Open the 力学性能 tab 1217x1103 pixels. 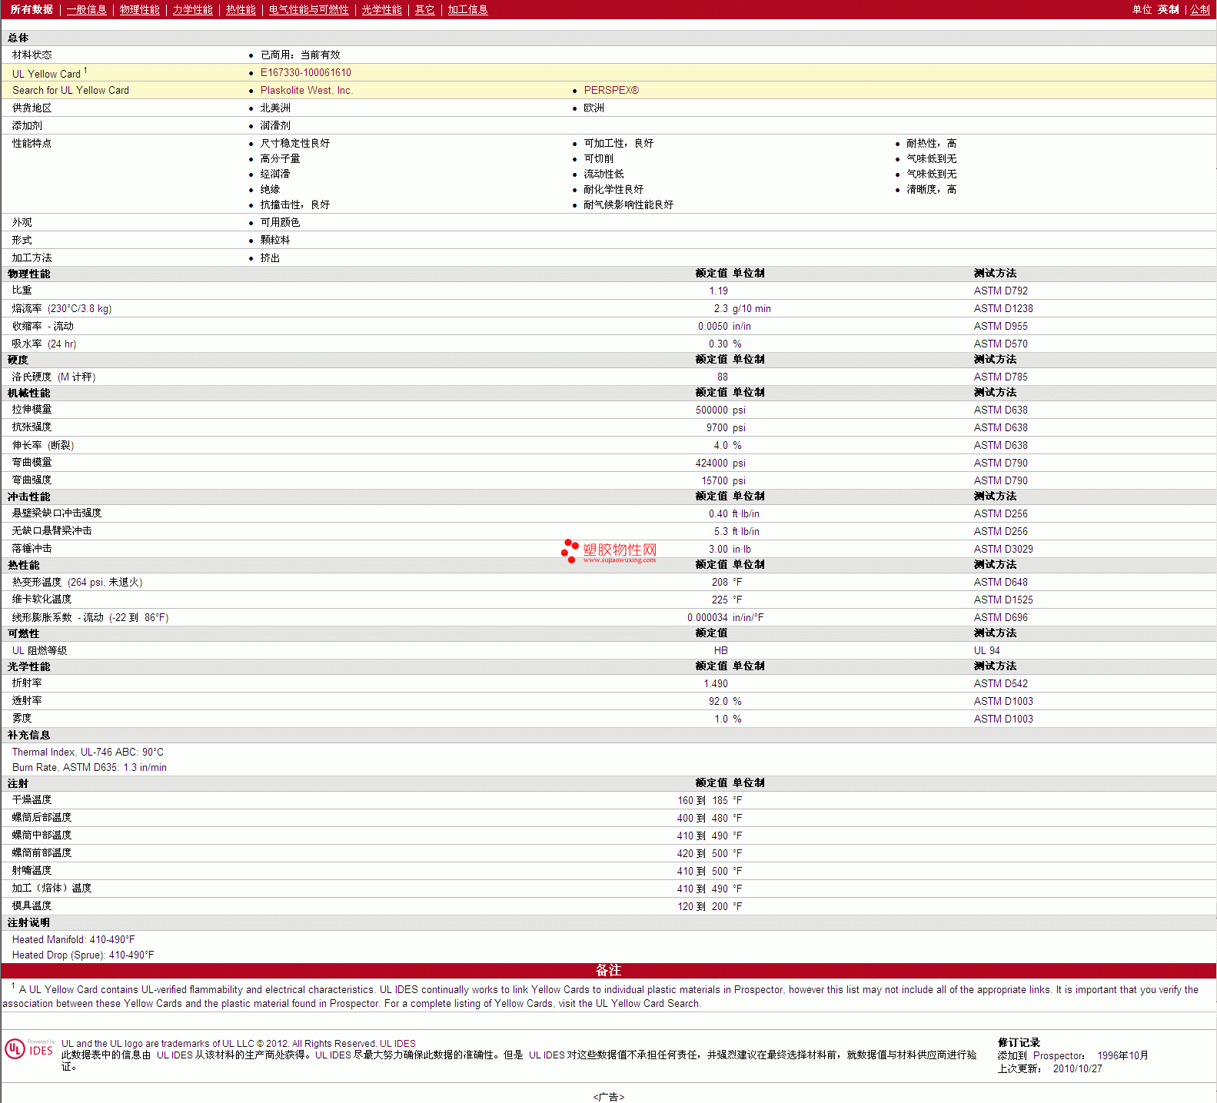(x=192, y=9)
